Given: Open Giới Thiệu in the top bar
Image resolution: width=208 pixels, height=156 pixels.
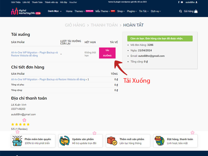Looking at the screenshot, I should [x=16, y=2].
